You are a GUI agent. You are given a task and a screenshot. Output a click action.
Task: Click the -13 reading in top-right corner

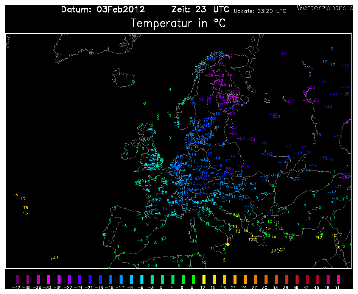[x=329, y=49]
